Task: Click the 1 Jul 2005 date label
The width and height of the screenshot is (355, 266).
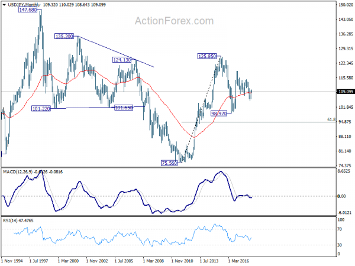Action: point(124,261)
